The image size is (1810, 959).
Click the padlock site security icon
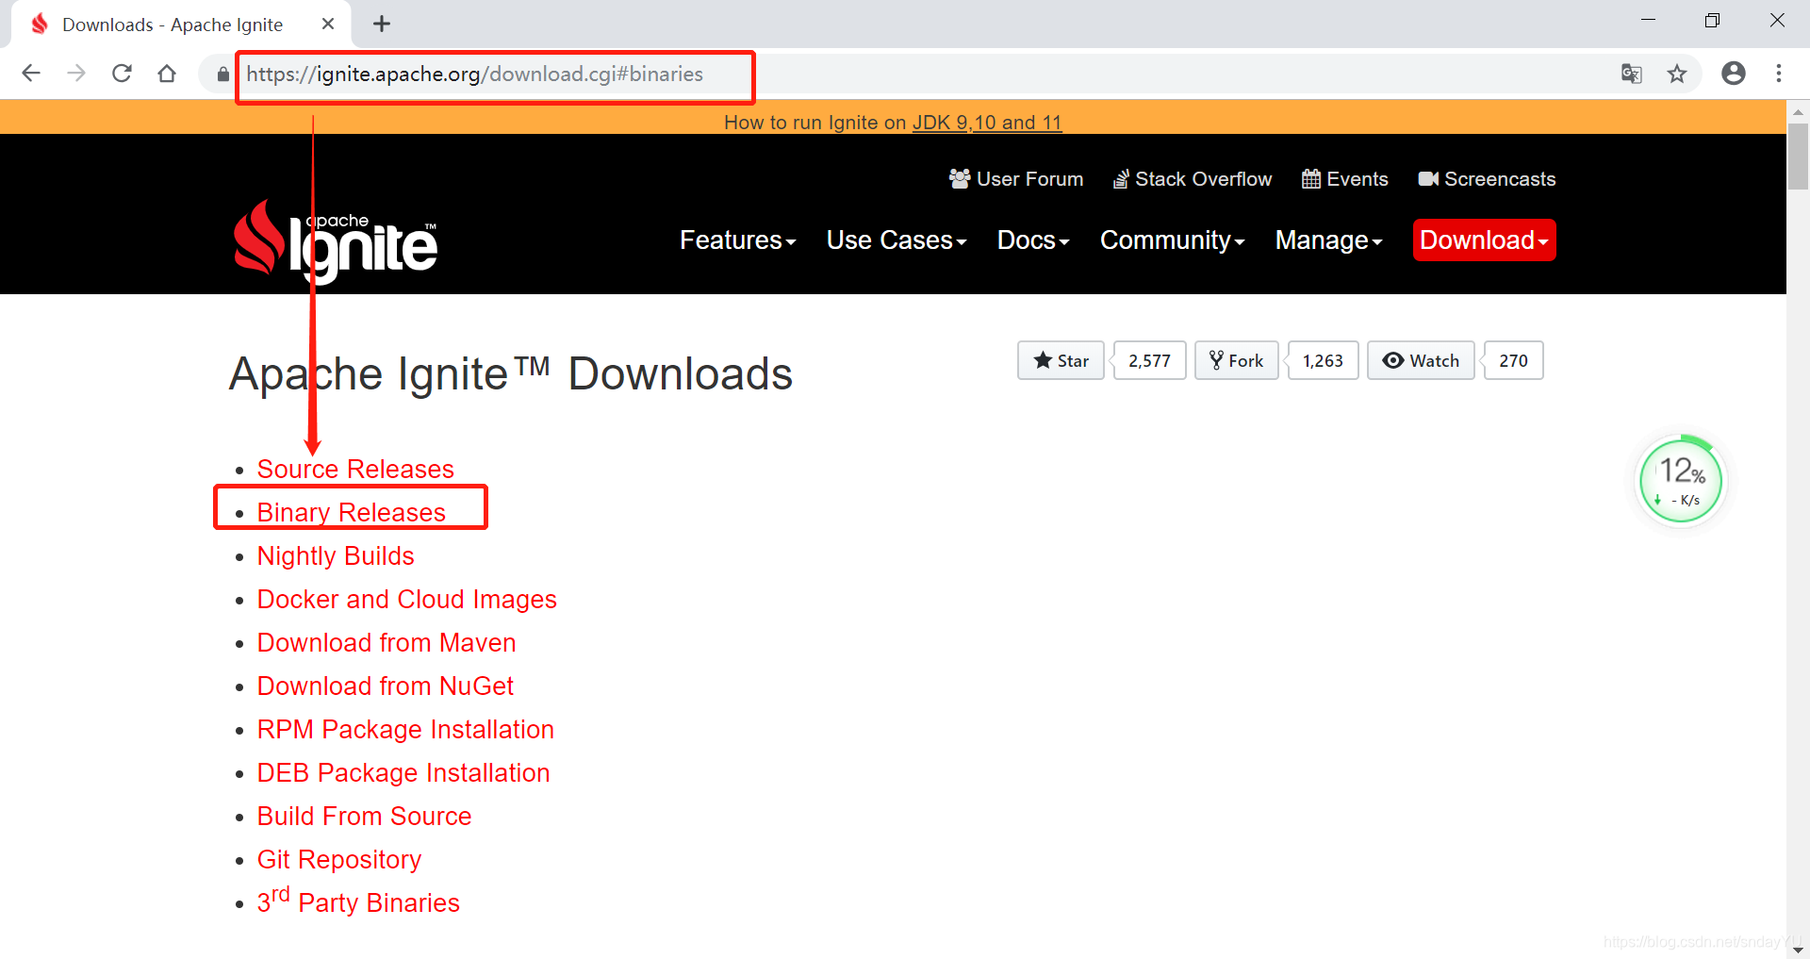pos(222,74)
